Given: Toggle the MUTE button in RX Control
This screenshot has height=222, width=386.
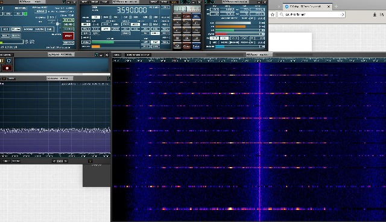Looking at the screenshot, I should [x=86, y=37].
